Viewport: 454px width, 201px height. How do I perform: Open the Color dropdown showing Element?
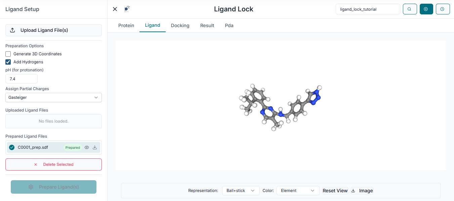click(298, 190)
